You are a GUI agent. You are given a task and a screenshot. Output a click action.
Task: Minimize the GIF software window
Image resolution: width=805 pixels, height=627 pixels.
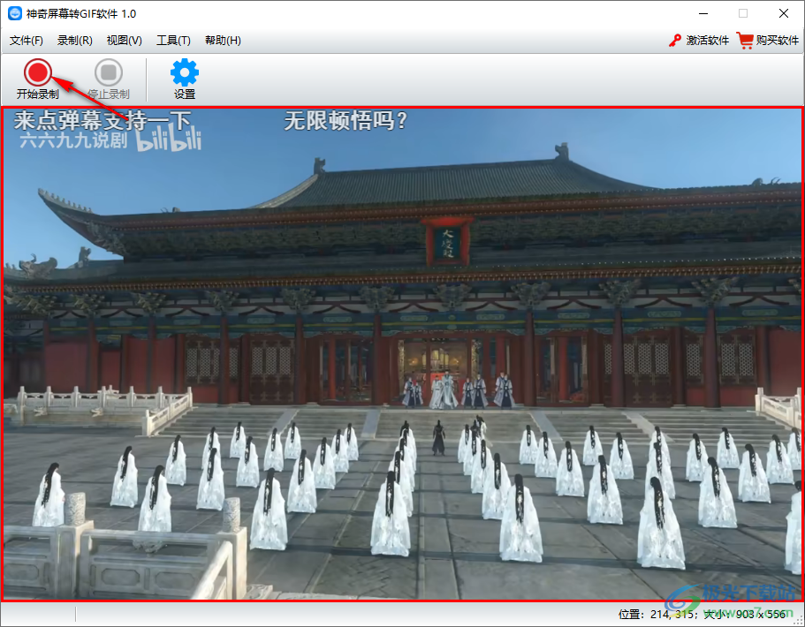pos(703,13)
